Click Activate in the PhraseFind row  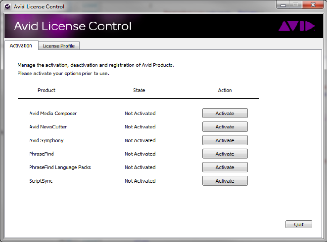pyautogui.click(x=225, y=154)
